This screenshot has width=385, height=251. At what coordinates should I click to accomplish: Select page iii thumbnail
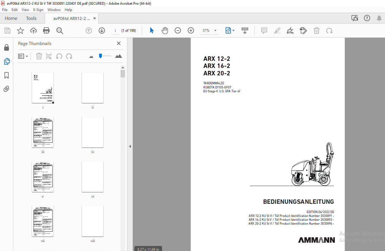point(43,132)
